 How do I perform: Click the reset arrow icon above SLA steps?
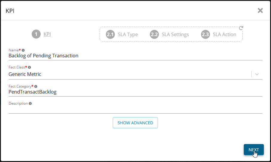point(241,28)
